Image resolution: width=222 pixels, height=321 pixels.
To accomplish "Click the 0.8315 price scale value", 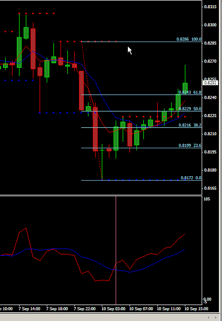I will tap(210, 7).
